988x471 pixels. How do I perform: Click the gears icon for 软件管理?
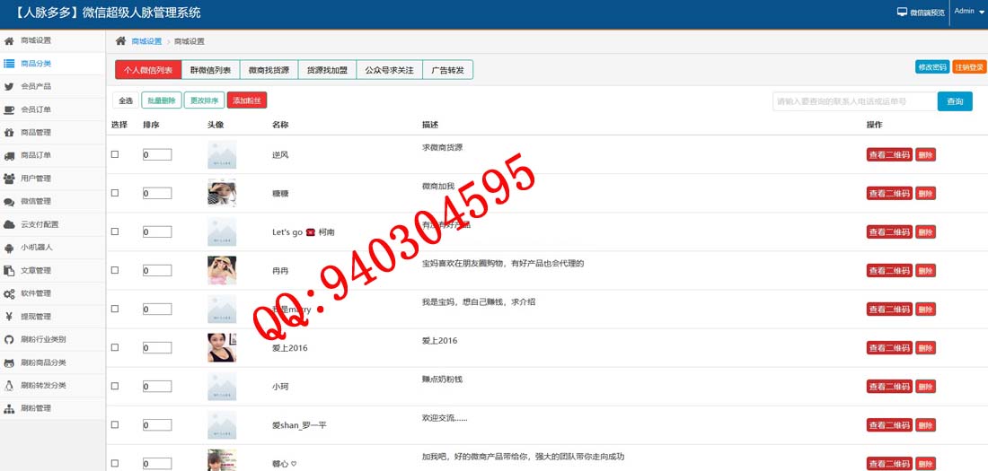9,294
